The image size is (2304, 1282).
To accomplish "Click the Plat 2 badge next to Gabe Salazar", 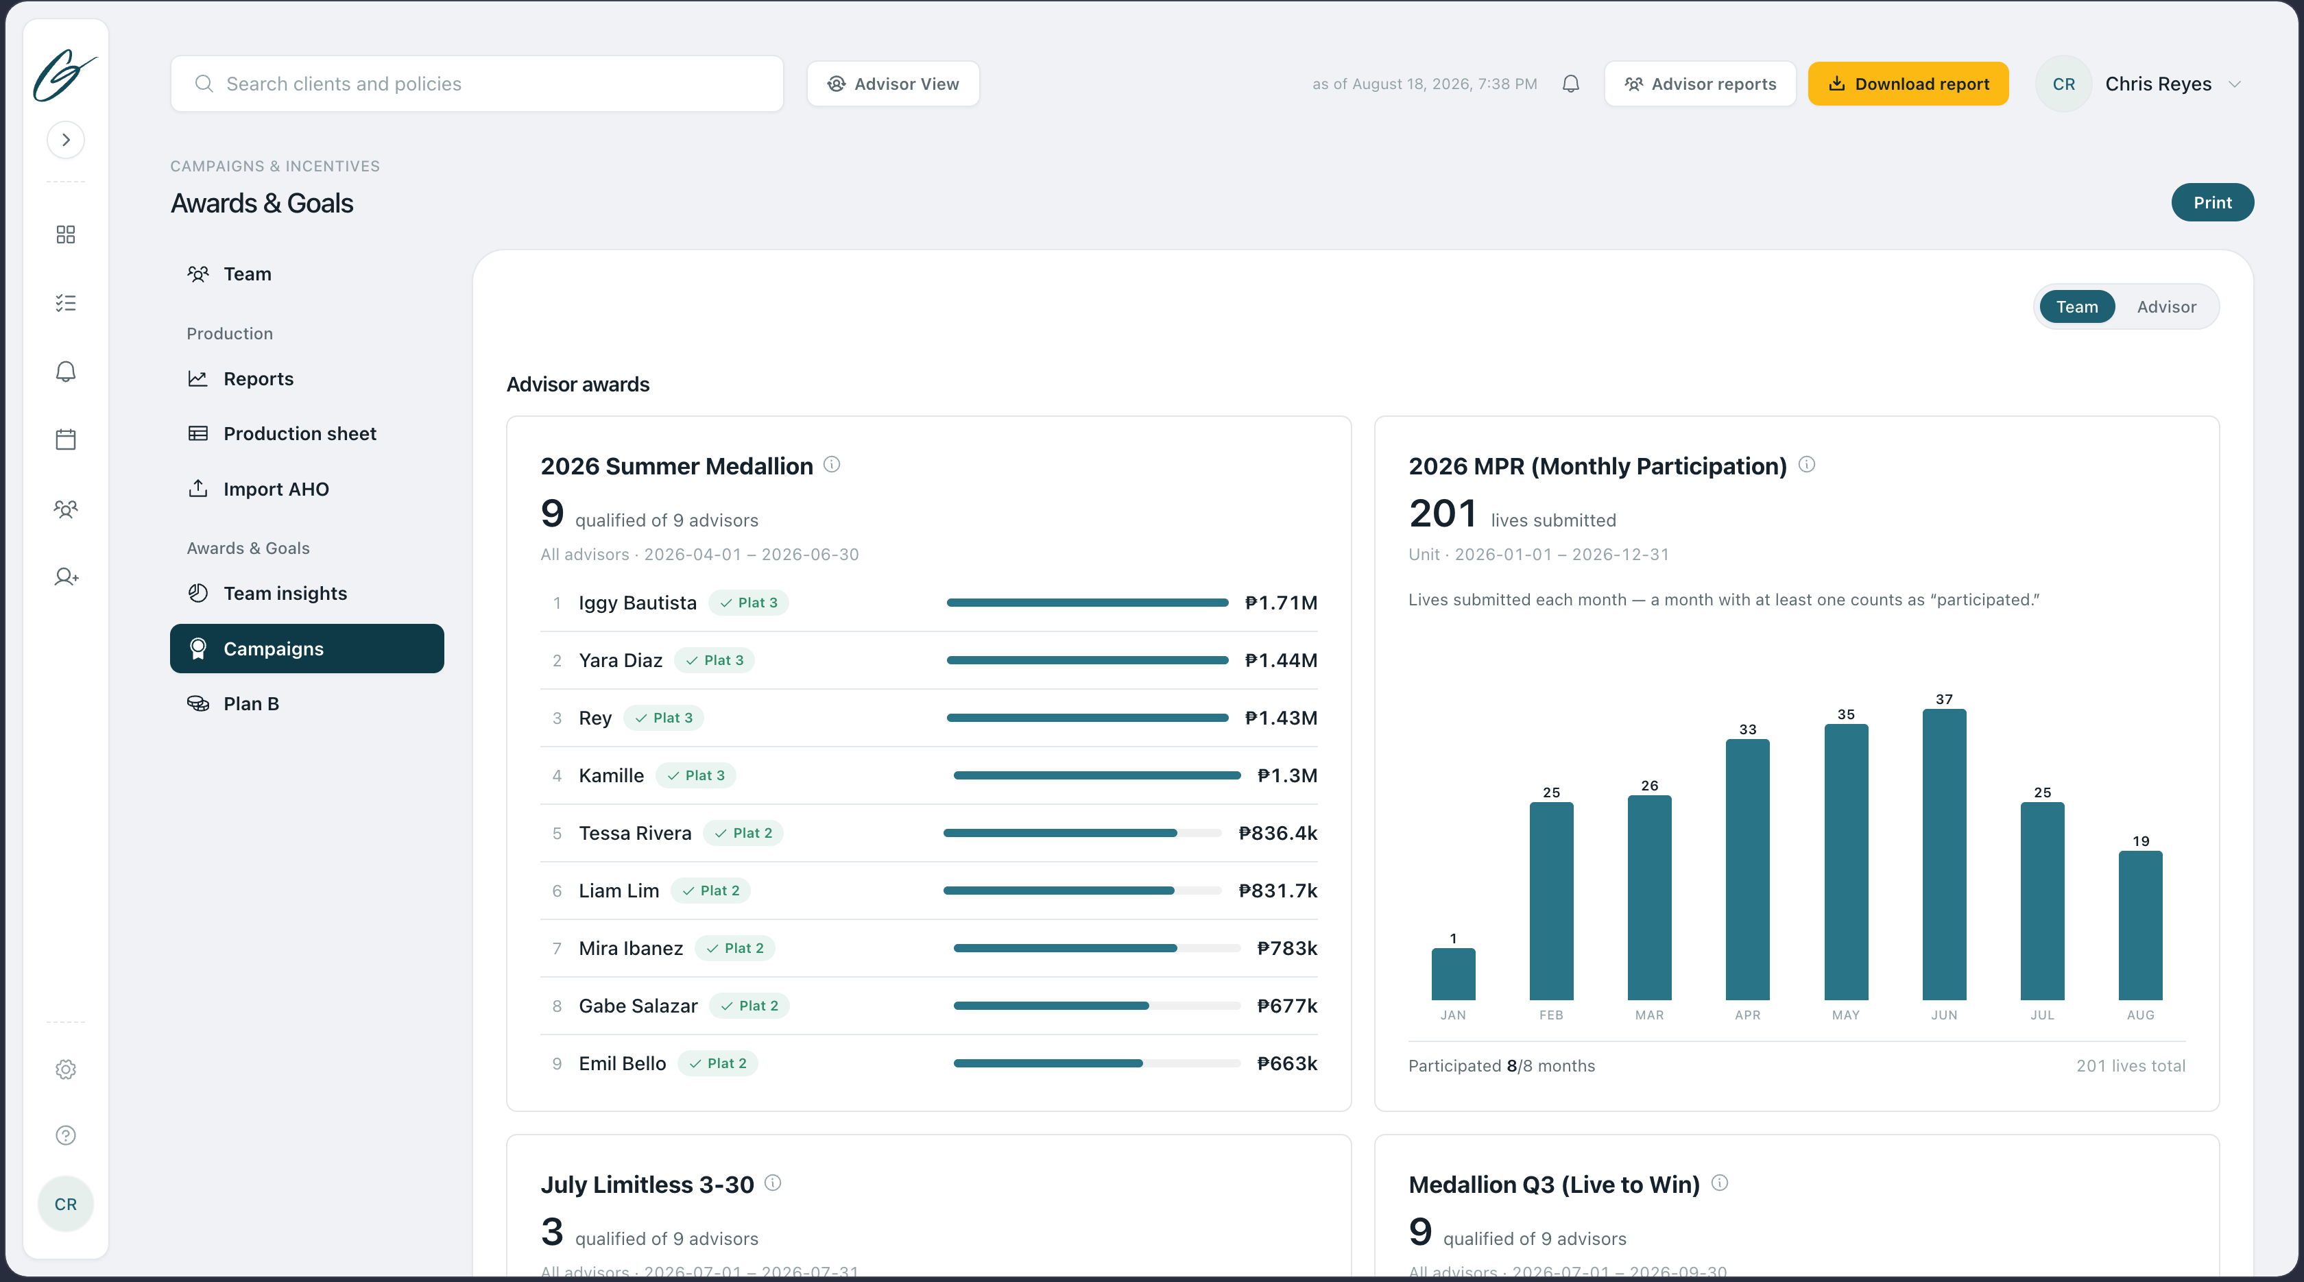I will 749,1006.
